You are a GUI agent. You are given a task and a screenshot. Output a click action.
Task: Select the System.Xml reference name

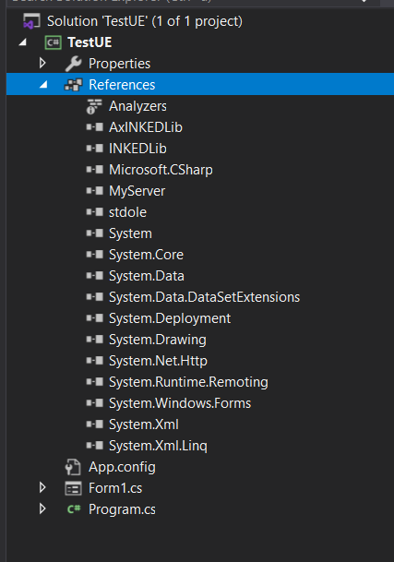pyautogui.click(x=144, y=425)
